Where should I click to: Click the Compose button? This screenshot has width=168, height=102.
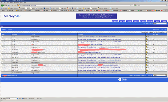(x=115, y=21)
